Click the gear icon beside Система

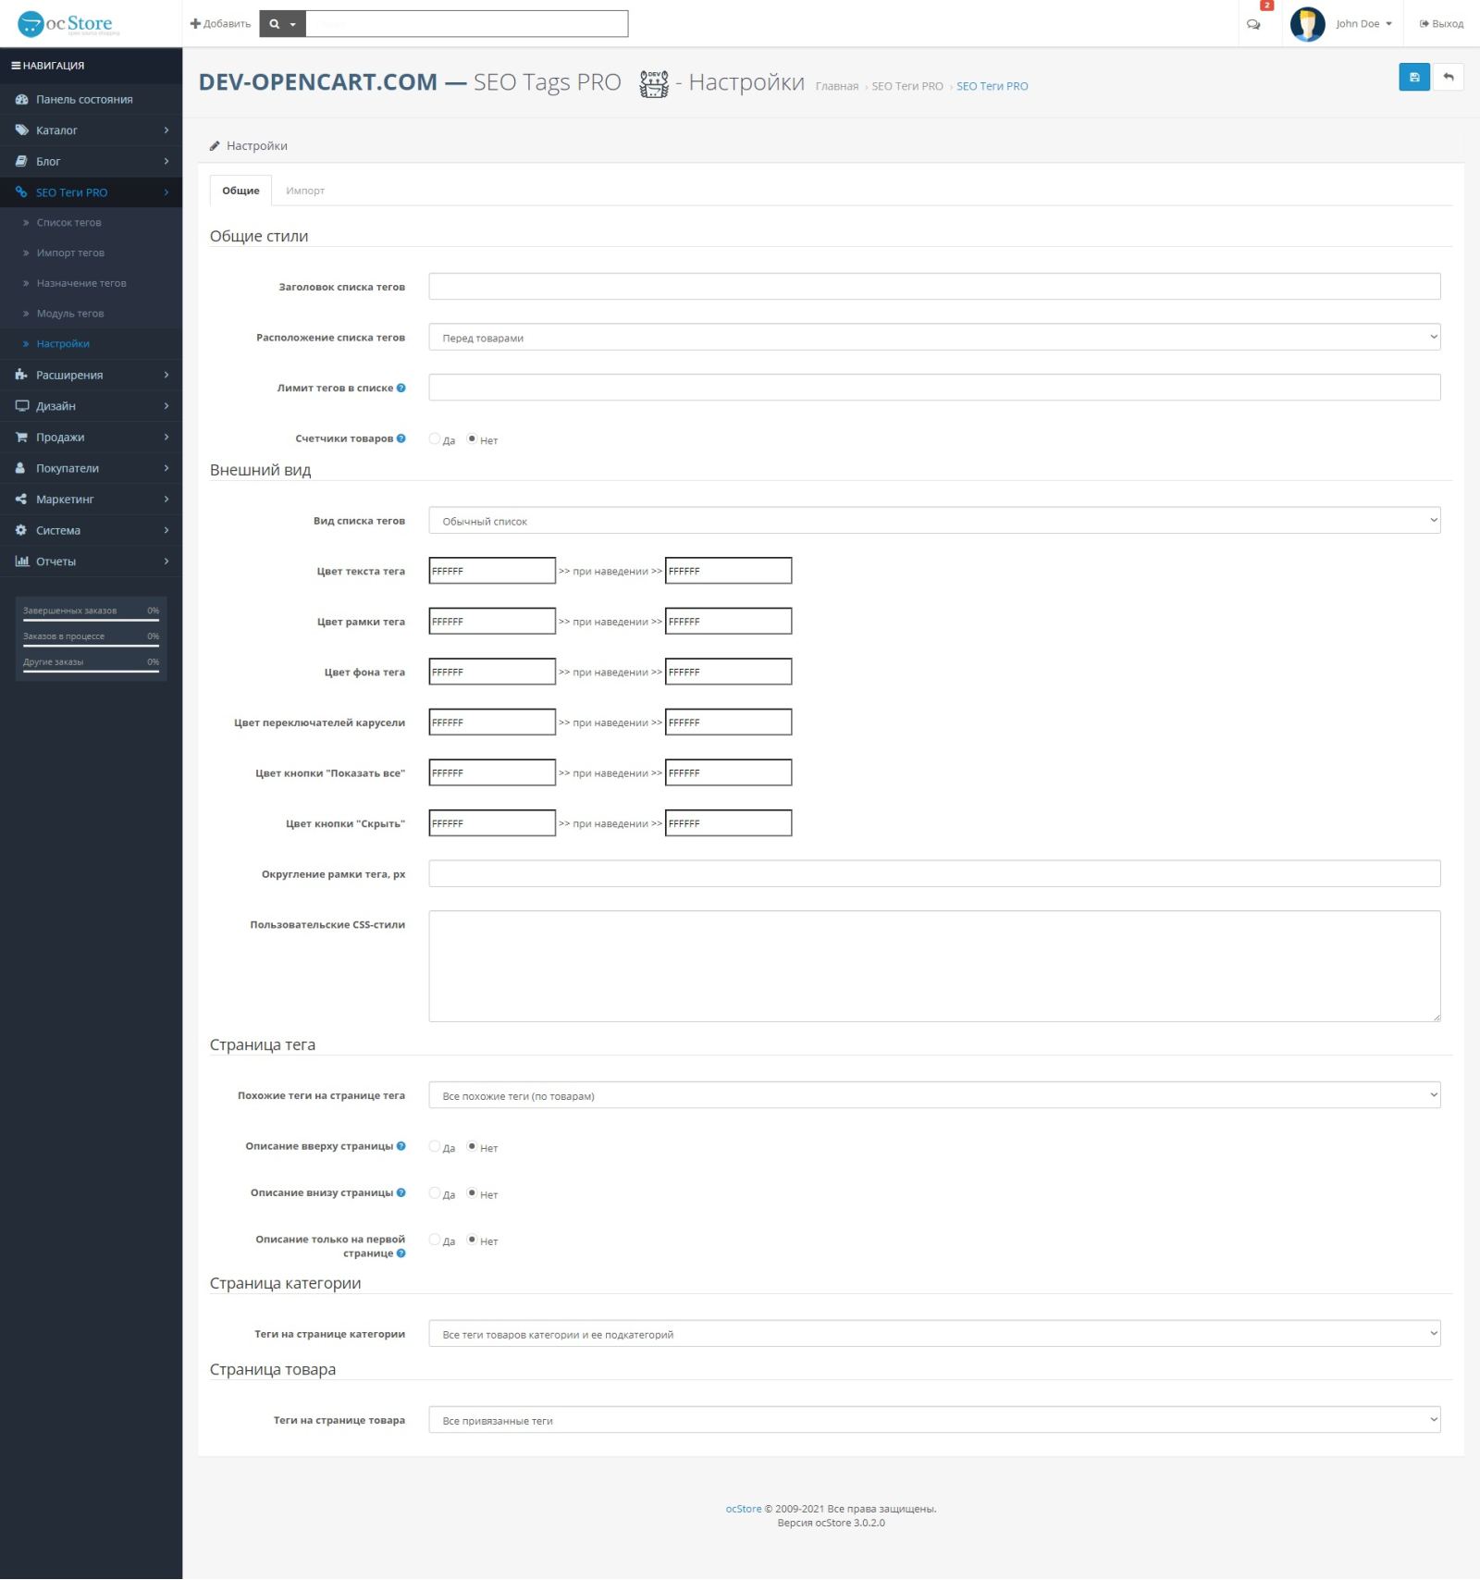(x=21, y=530)
